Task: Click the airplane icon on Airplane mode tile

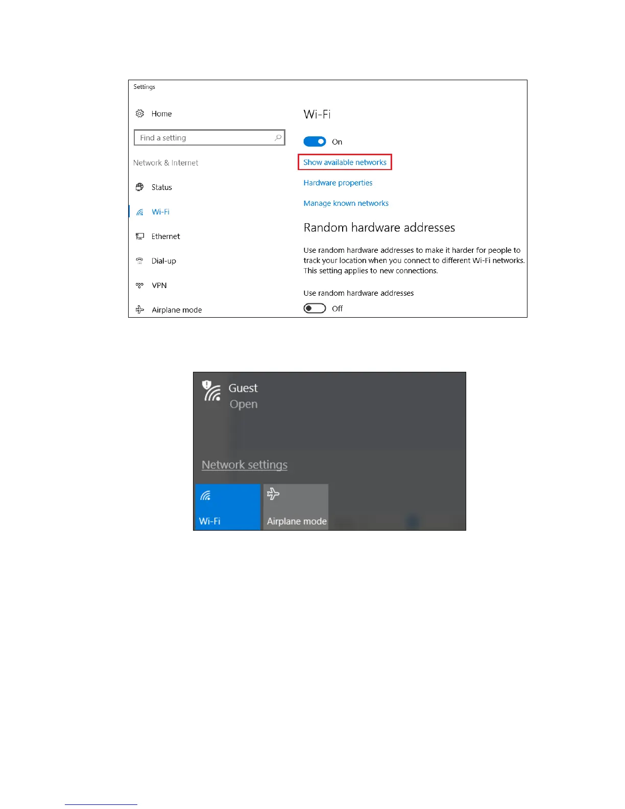Action: click(273, 494)
